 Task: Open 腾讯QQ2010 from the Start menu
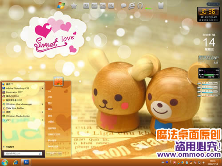tap(23, 96)
